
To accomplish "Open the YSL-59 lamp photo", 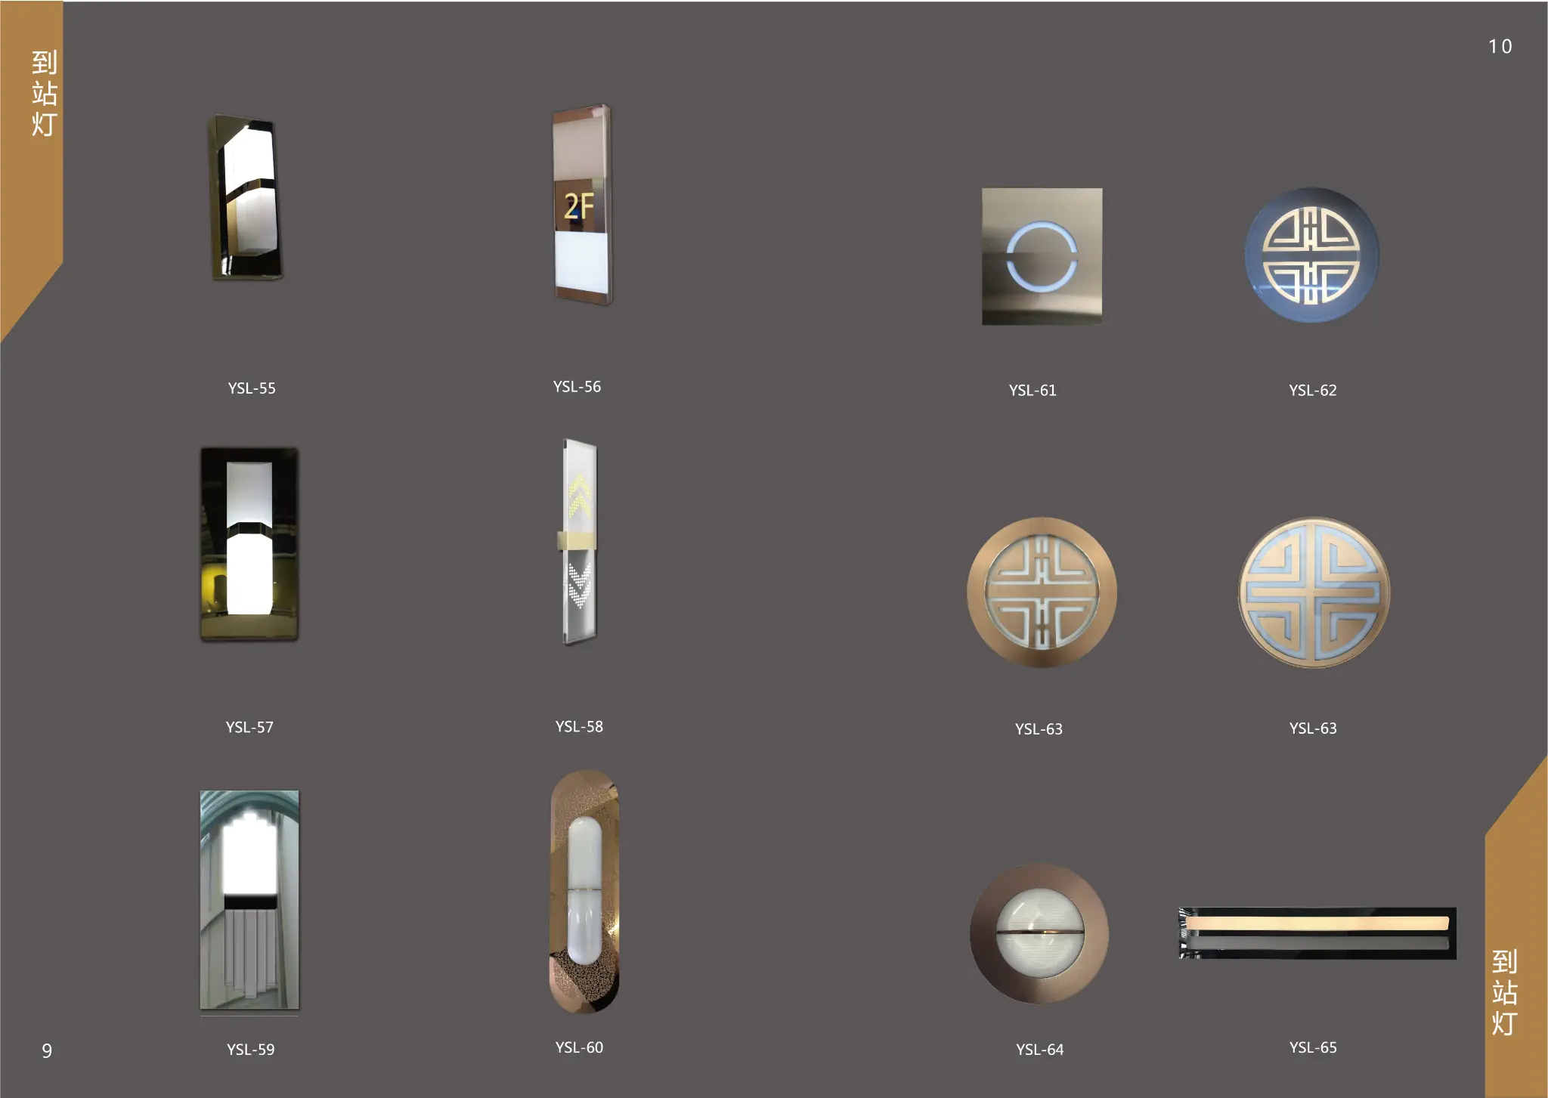I will (249, 899).
